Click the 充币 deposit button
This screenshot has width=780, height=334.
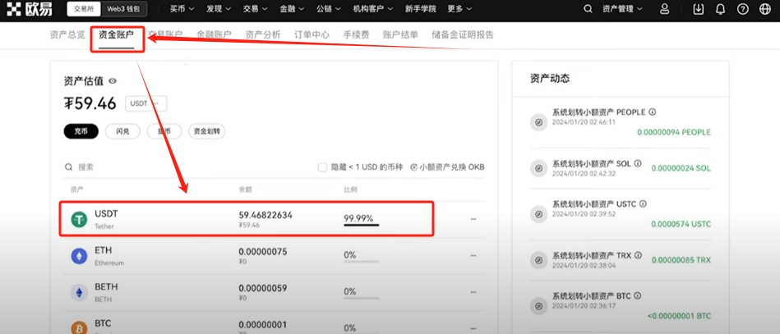click(x=81, y=131)
